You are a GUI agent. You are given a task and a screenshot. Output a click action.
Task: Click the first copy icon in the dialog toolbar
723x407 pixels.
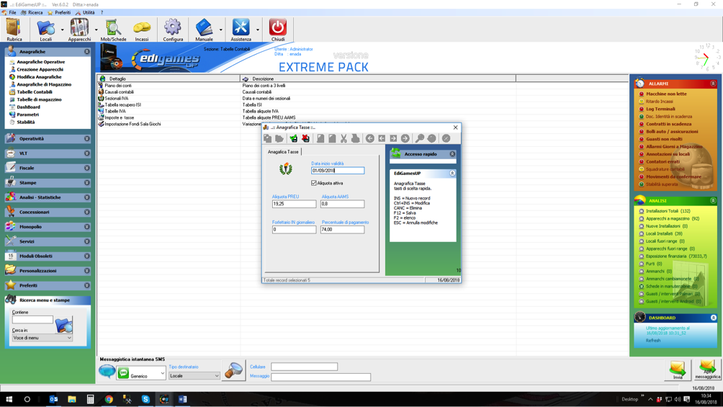click(267, 138)
